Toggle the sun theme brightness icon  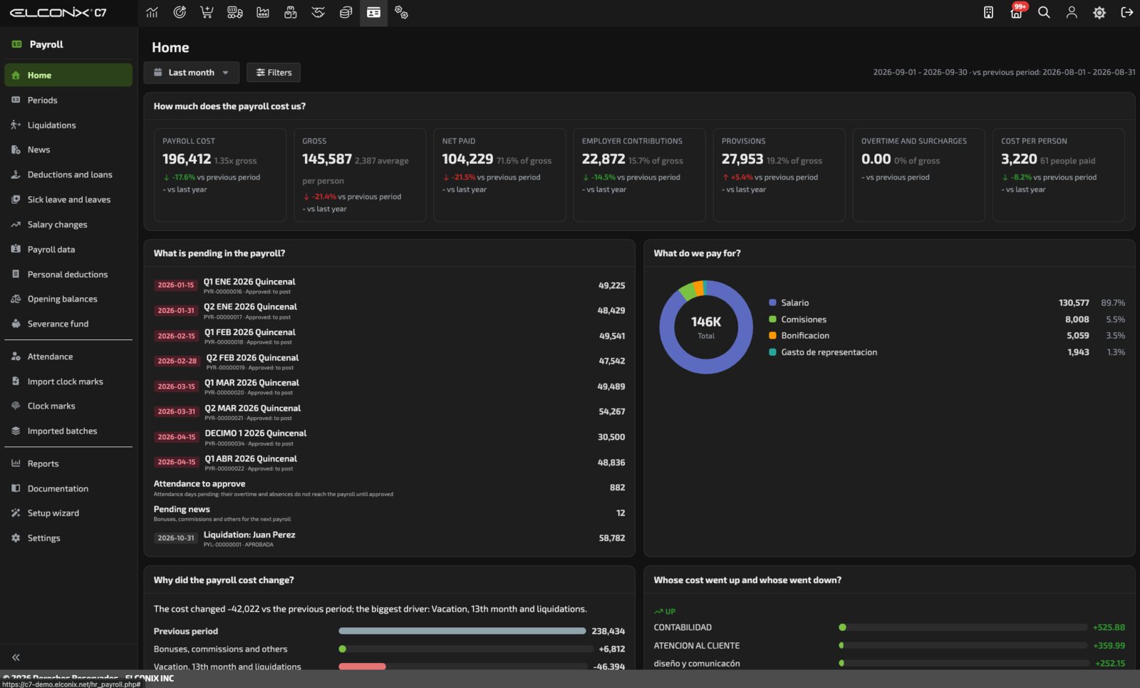[x=1099, y=13]
